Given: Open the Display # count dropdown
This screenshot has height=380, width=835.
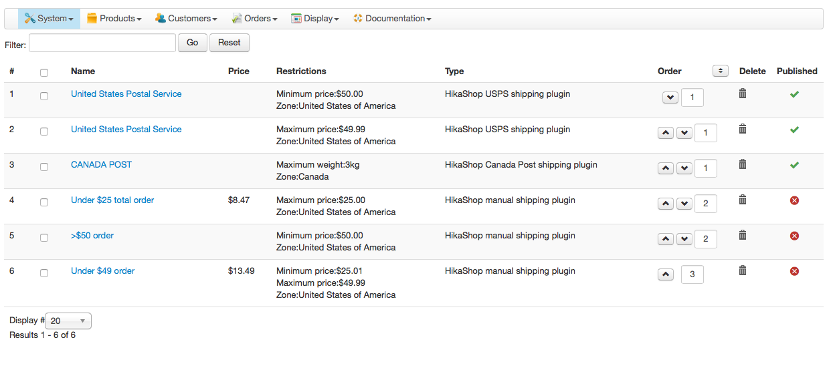Looking at the screenshot, I should coord(68,321).
